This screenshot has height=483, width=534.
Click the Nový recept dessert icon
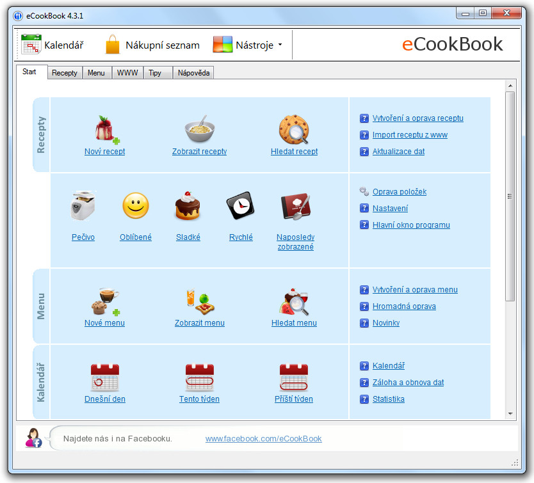pos(106,129)
